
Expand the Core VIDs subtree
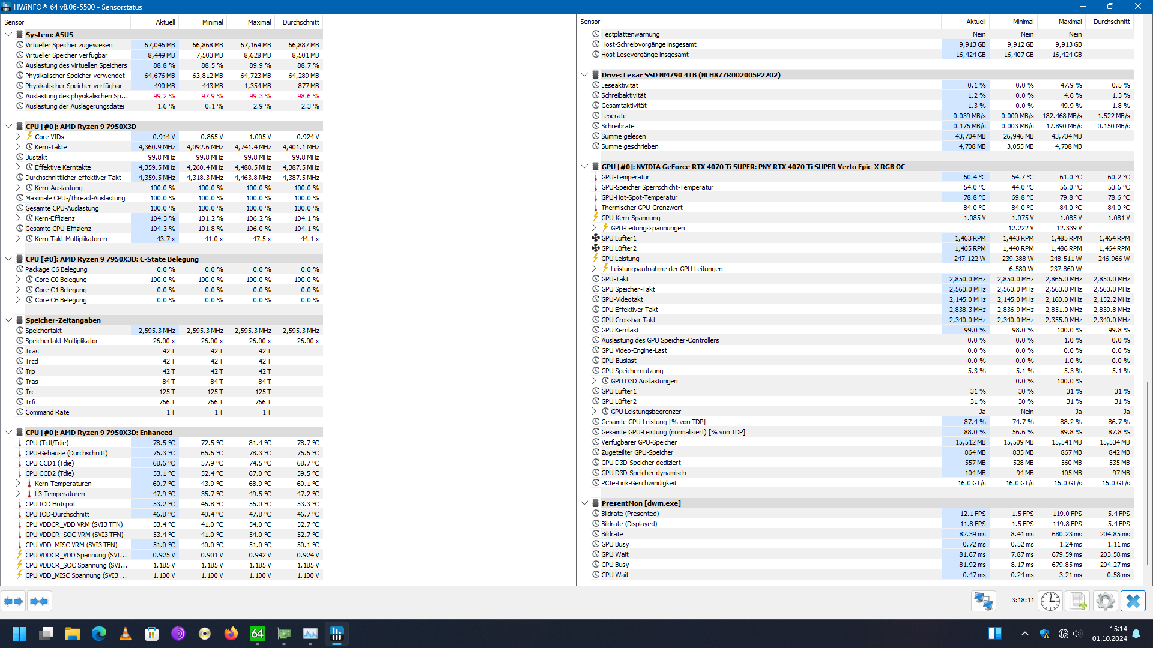(x=18, y=137)
